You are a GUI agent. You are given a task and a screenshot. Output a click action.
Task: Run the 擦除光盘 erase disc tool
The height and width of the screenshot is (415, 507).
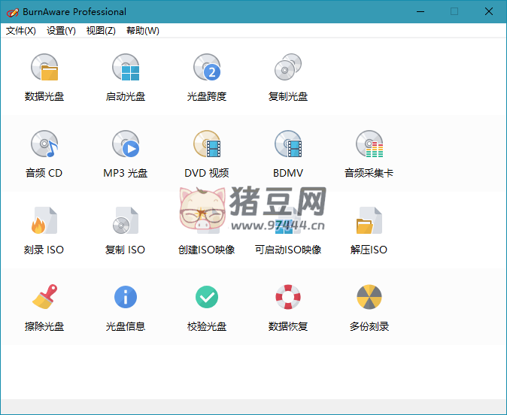tap(44, 298)
